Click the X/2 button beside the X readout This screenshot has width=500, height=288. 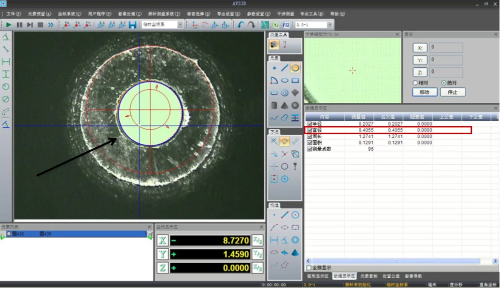(257, 240)
